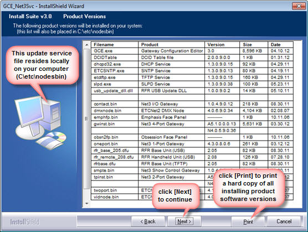
Task: Click the scroll down arrow of the list
Action: 86,204
